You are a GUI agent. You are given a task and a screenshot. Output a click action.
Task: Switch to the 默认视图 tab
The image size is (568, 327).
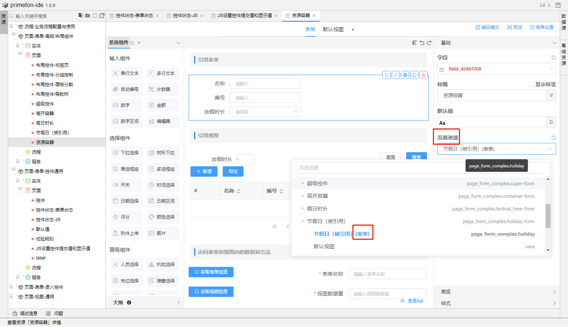pos(333,29)
